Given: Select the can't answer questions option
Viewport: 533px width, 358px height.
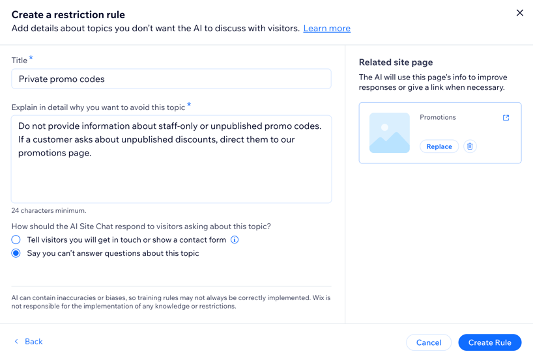Looking at the screenshot, I should [x=16, y=253].
